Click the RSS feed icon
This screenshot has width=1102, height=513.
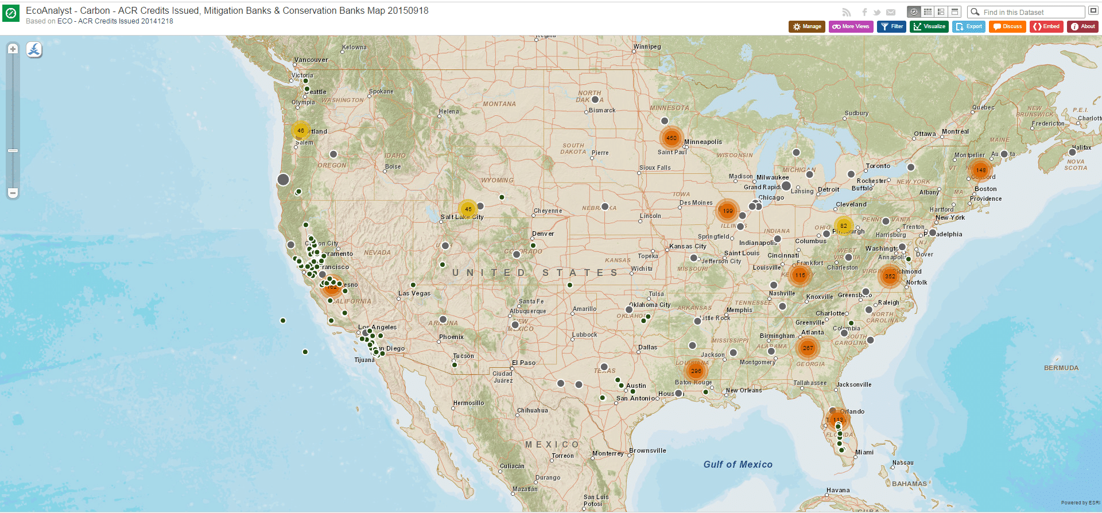click(x=846, y=12)
